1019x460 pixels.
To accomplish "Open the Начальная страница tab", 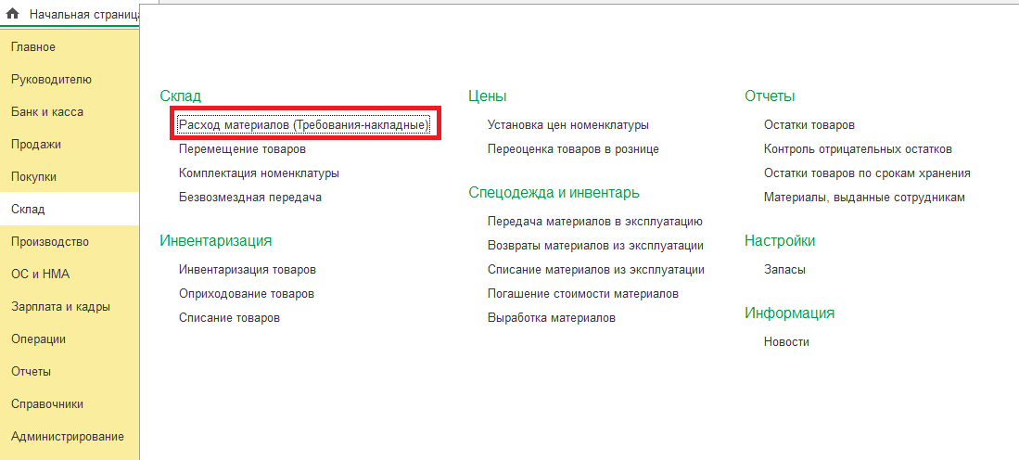I will point(83,15).
